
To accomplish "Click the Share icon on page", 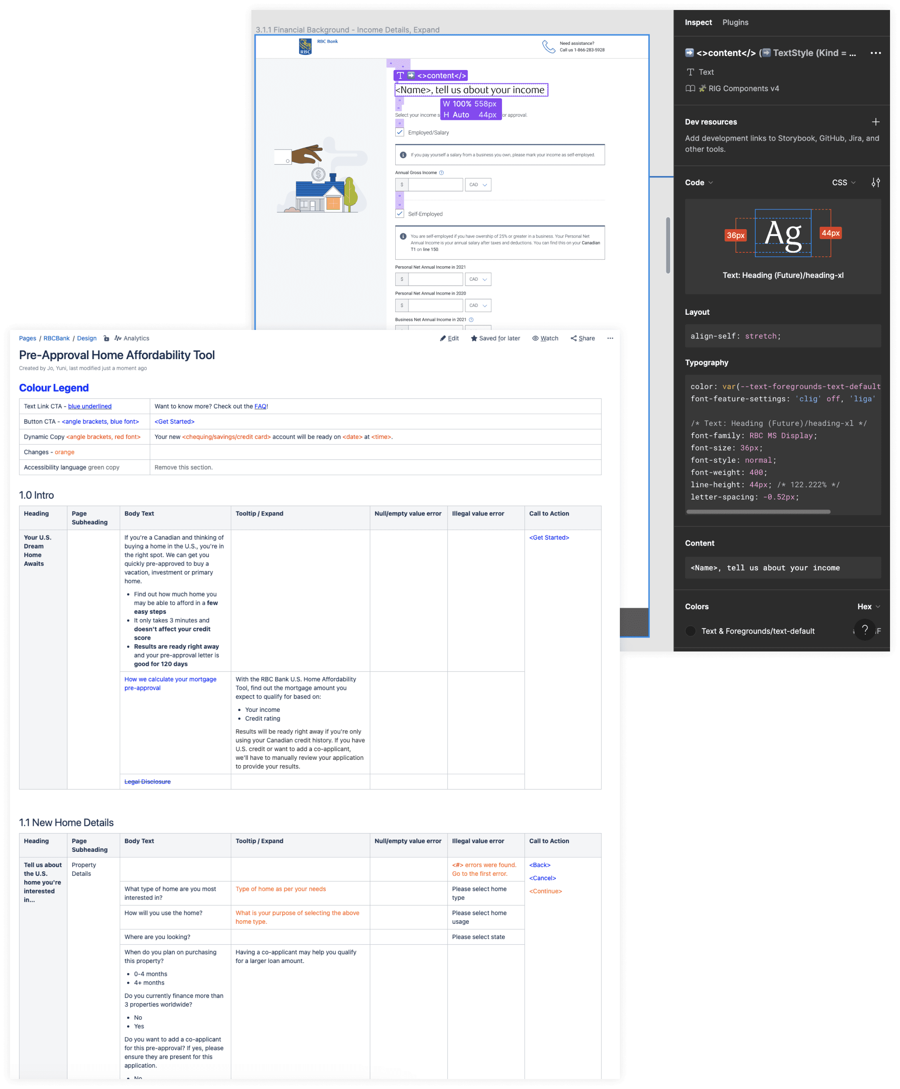I will (573, 339).
